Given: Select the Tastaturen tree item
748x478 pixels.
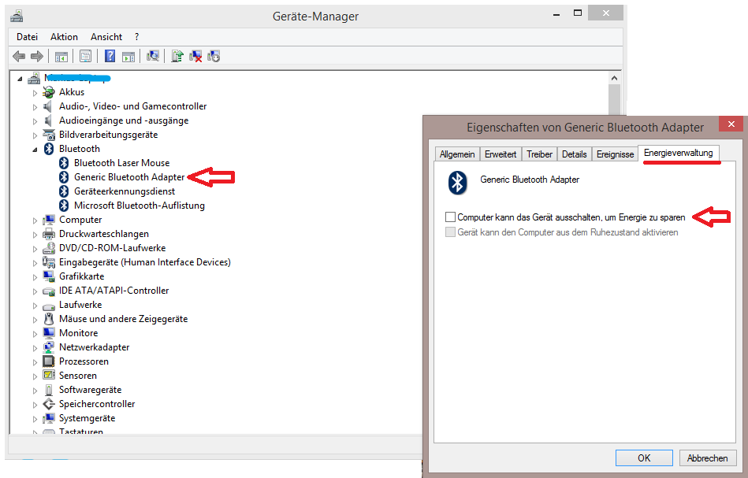Looking at the screenshot, I should (80, 430).
